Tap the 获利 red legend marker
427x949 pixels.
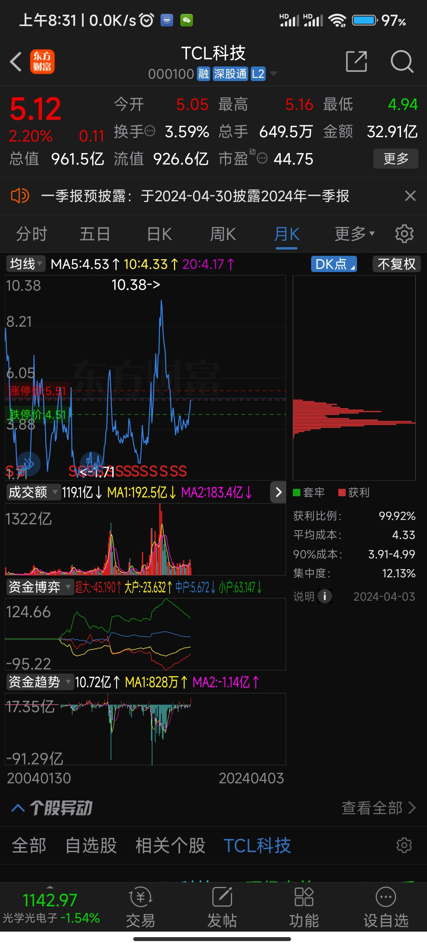[342, 492]
